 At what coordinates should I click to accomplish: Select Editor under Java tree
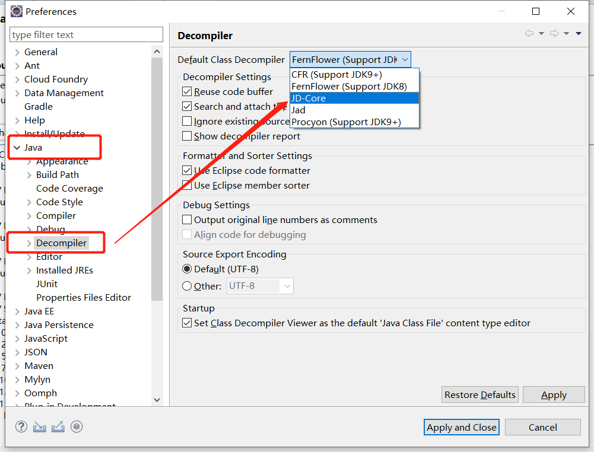(x=49, y=256)
